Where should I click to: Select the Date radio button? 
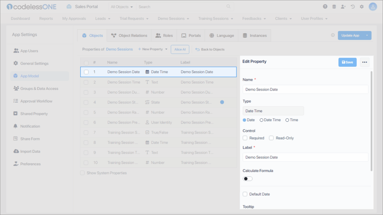click(244, 120)
